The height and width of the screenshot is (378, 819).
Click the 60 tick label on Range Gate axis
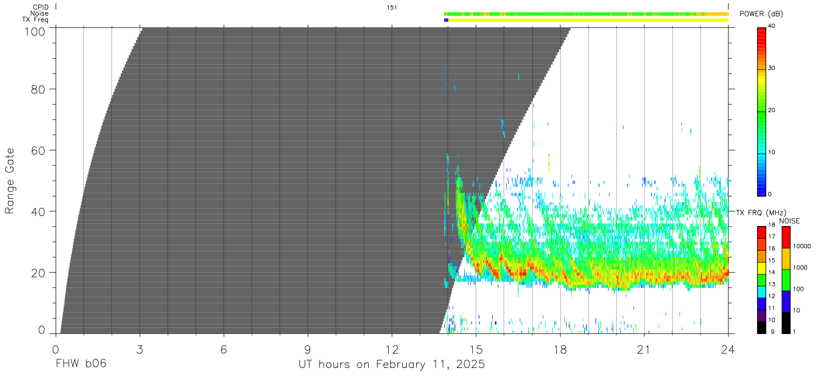coord(38,150)
